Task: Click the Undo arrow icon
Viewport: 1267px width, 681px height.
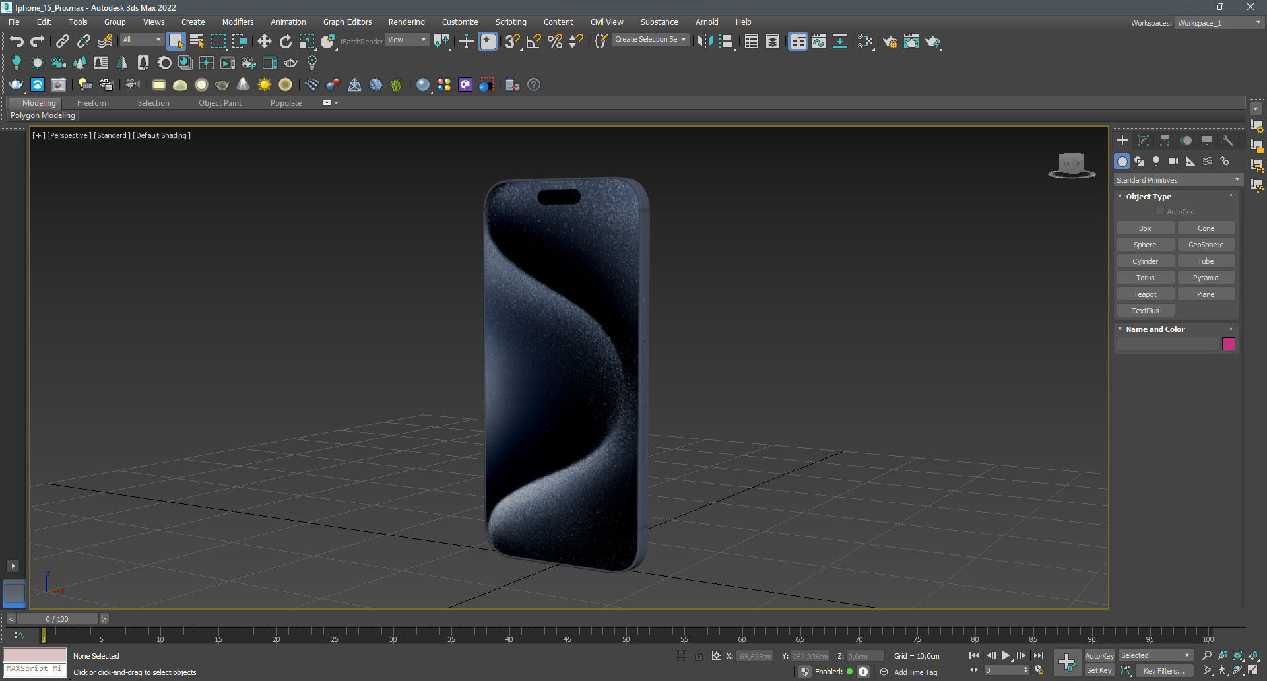Action: [x=16, y=42]
